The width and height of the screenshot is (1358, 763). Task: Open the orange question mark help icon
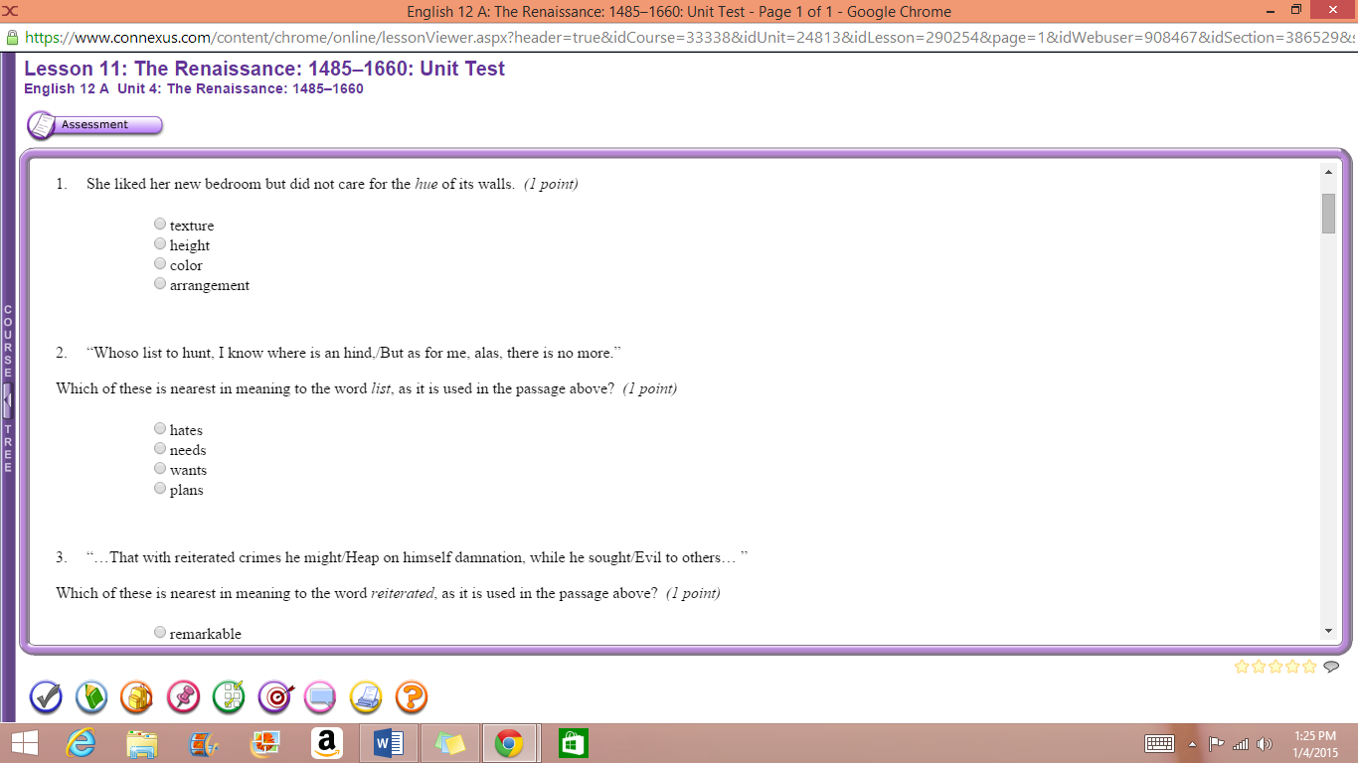[x=411, y=697]
